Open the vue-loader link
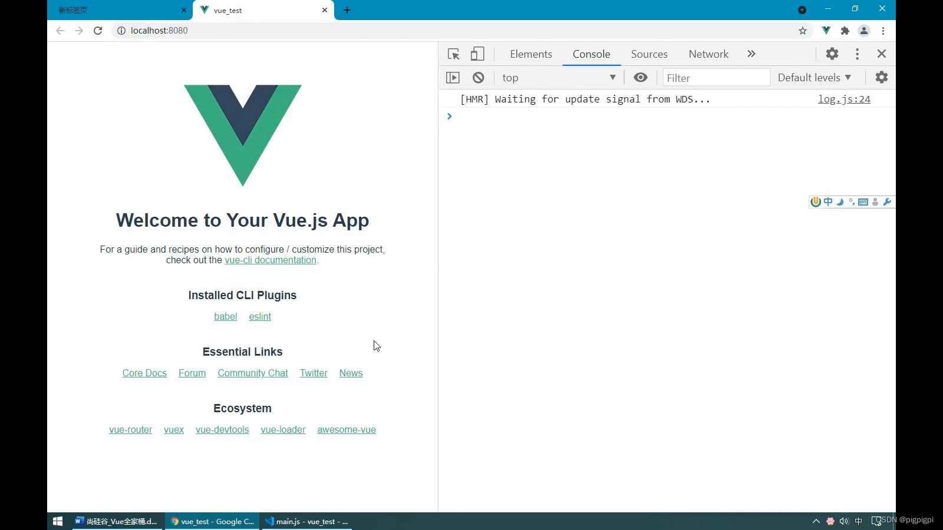943x530 pixels. tap(283, 430)
